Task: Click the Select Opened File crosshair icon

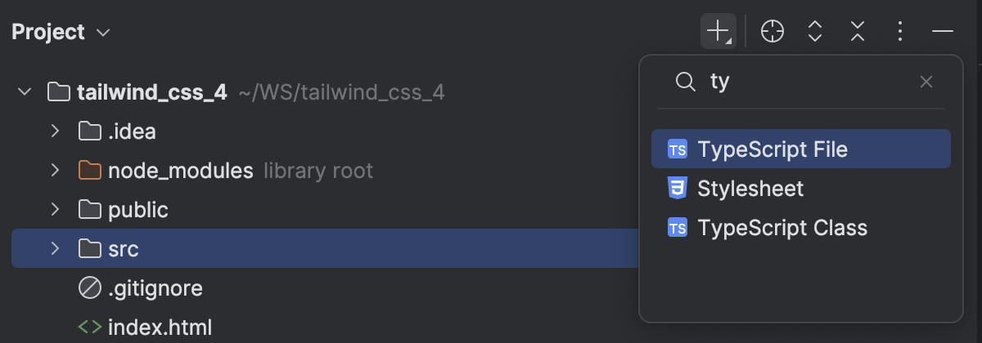Action: (772, 32)
